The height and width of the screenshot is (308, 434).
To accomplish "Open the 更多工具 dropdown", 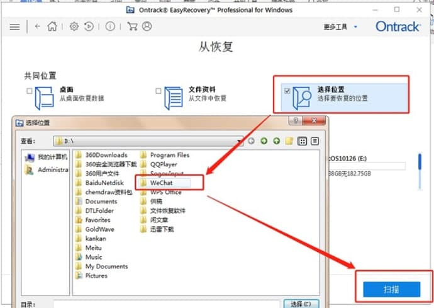I will pyautogui.click(x=340, y=27).
